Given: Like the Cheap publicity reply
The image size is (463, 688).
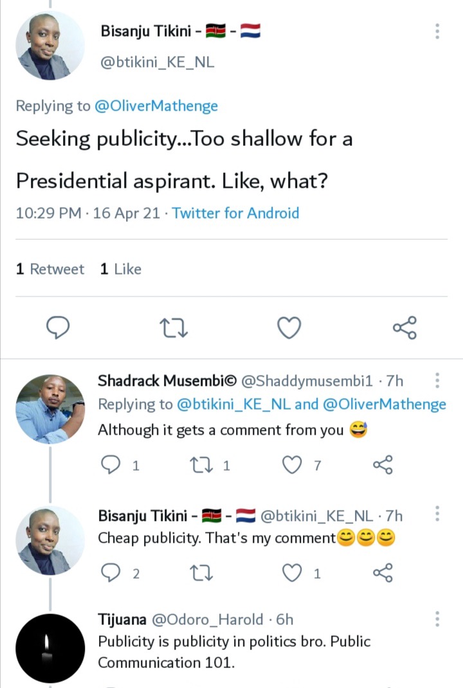Looking at the screenshot, I should (292, 573).
